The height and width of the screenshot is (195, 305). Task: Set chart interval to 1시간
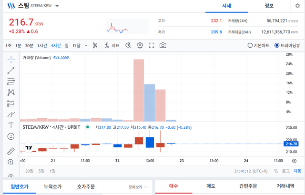tap(42, 46)
